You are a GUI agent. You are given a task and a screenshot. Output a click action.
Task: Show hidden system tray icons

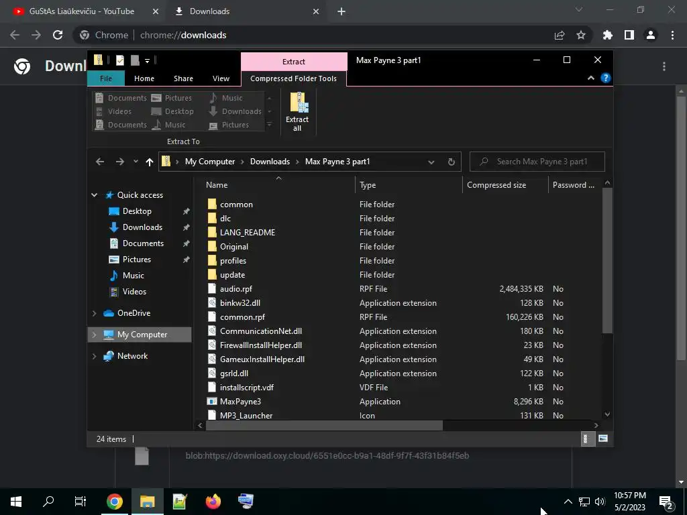pyautogui.click(x=568, y=502)
